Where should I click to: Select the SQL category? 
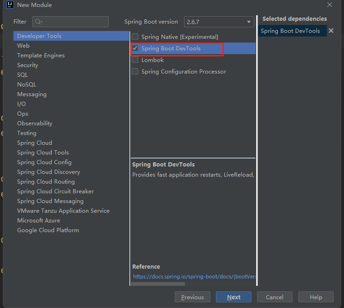coord(71,75)
